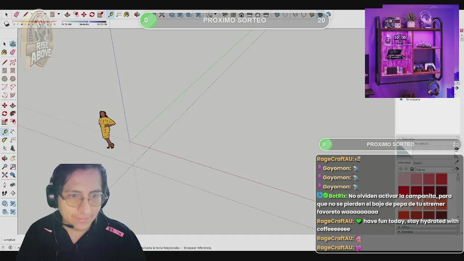Click the Move tool in top toolbar
This screenshot has width=464, height=261.
point(84,14)
